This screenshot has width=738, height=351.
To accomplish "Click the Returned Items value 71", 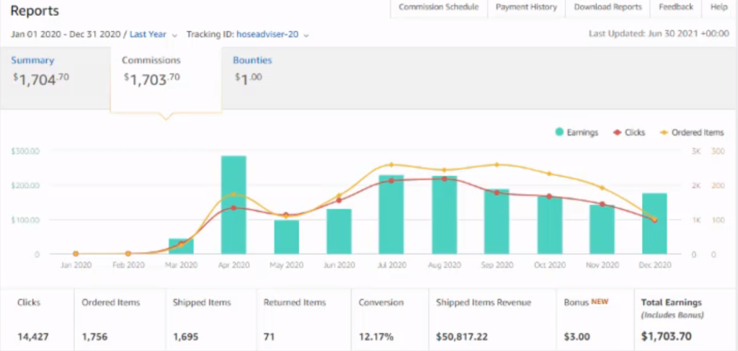I will (270, 337).
